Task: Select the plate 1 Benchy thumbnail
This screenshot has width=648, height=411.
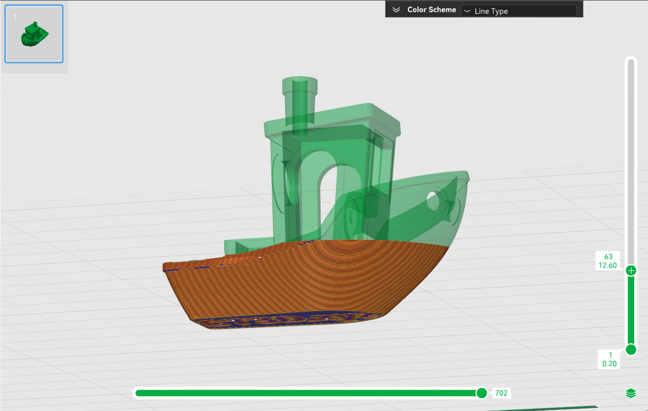Action: pyautogui.click(x=34, y=34)
